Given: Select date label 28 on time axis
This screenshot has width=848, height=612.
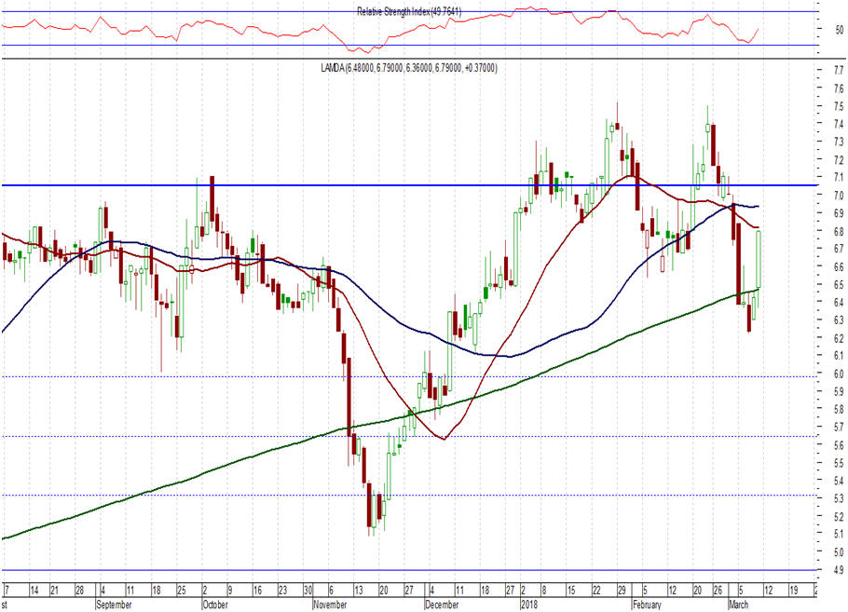Looking at the screenshot, I should coord(79,591).
